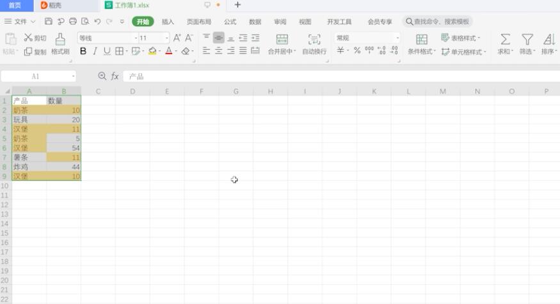Toggle underline formatting
This screenshot has width=560, height=304.
click(x=107, y=51)
